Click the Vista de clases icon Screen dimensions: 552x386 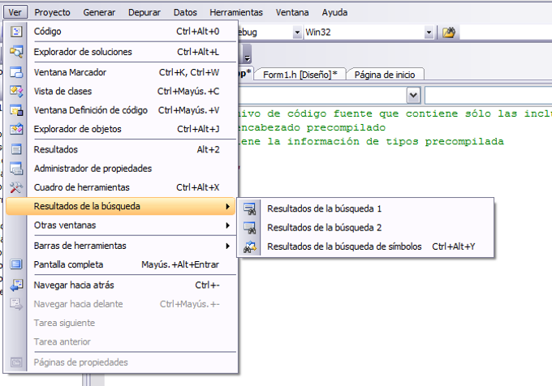point(16,92)
